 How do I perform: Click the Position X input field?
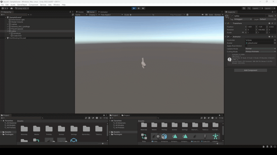[x=251, y=27]
